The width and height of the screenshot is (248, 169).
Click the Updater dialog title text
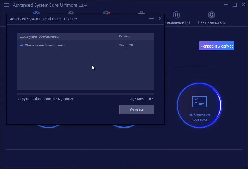44,19
